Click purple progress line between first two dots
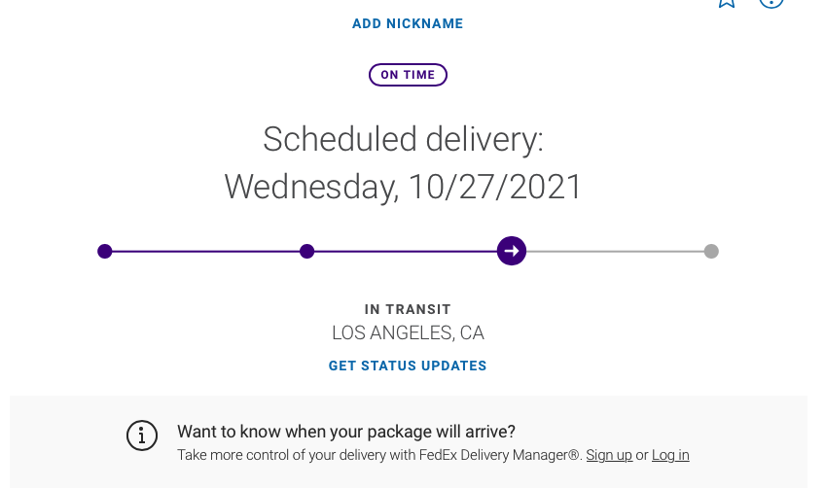 pos(206,251)
